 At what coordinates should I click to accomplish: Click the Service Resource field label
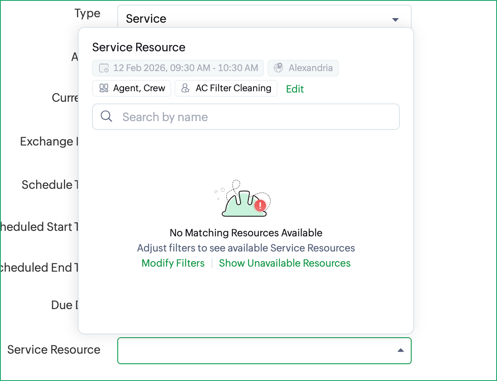(x=54, y=350)
